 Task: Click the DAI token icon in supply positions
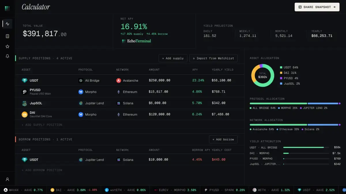(x=25, y=114)
